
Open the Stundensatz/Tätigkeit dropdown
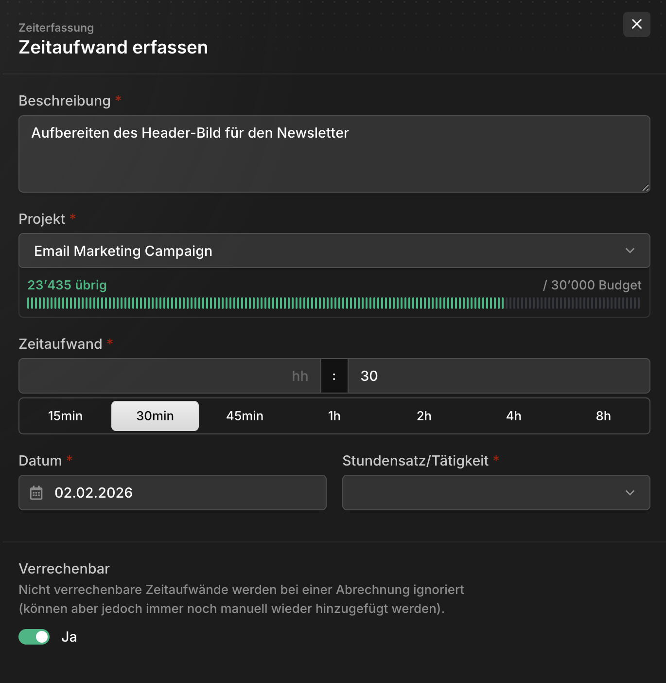(496, 493)
